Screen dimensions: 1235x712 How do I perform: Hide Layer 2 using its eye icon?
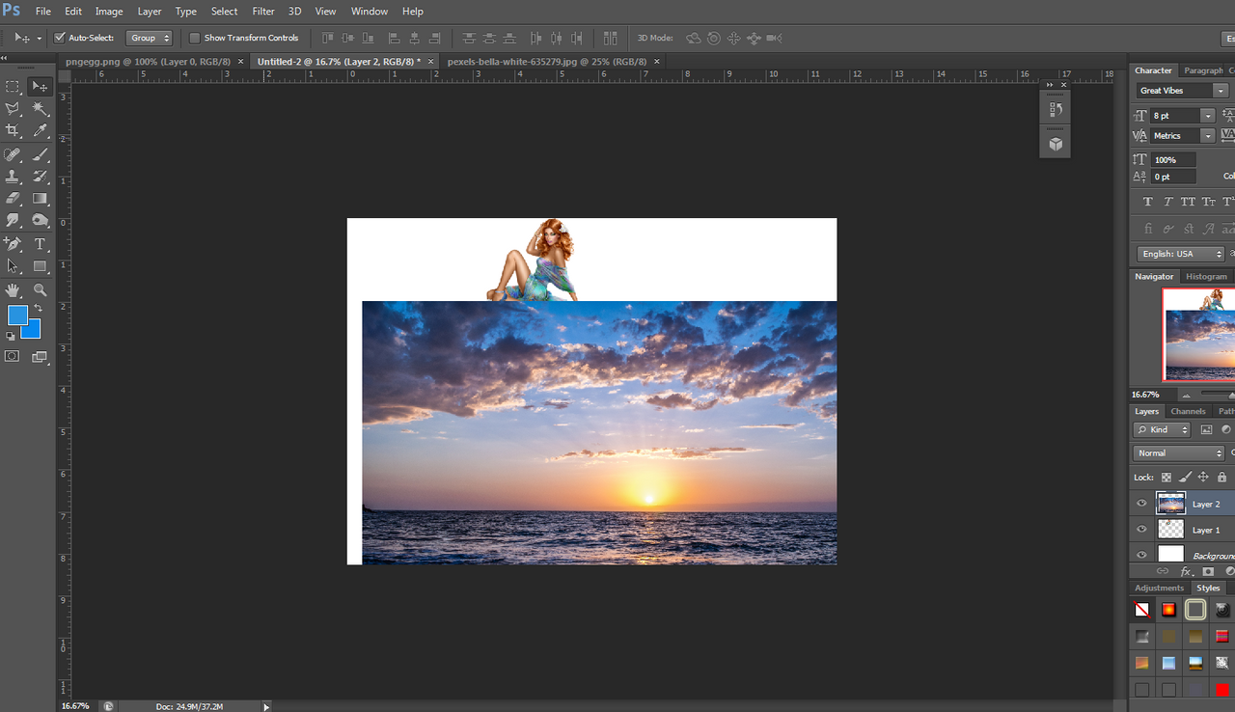(1141, 504)
